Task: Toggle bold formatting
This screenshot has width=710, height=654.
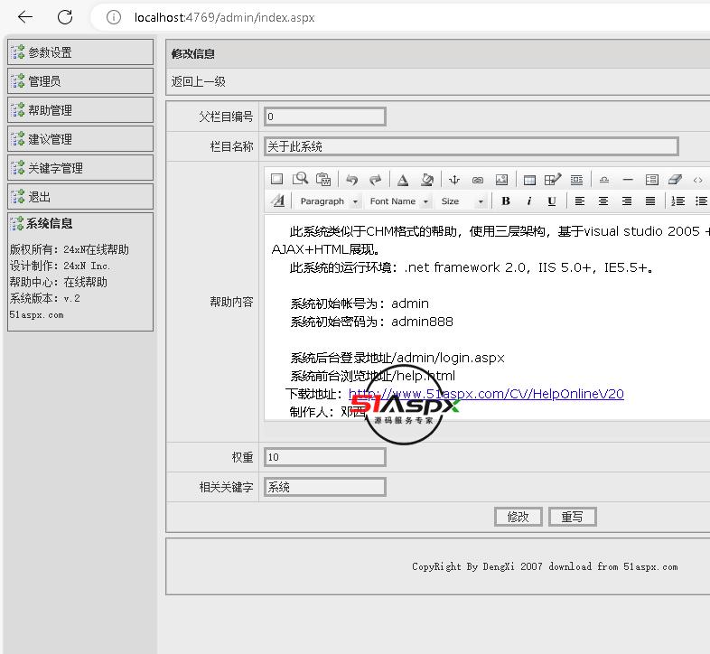Action: coord(506,201)
